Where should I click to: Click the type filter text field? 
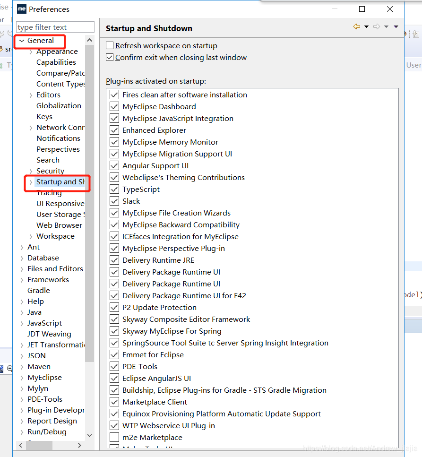[x=55, y=27]
